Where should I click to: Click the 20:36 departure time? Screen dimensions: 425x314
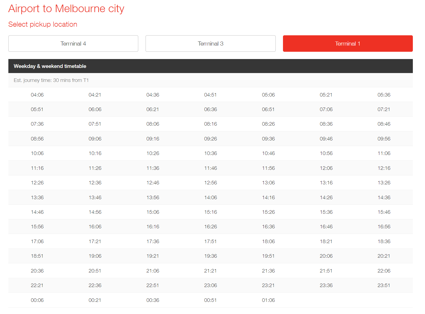tap(37, 271)
